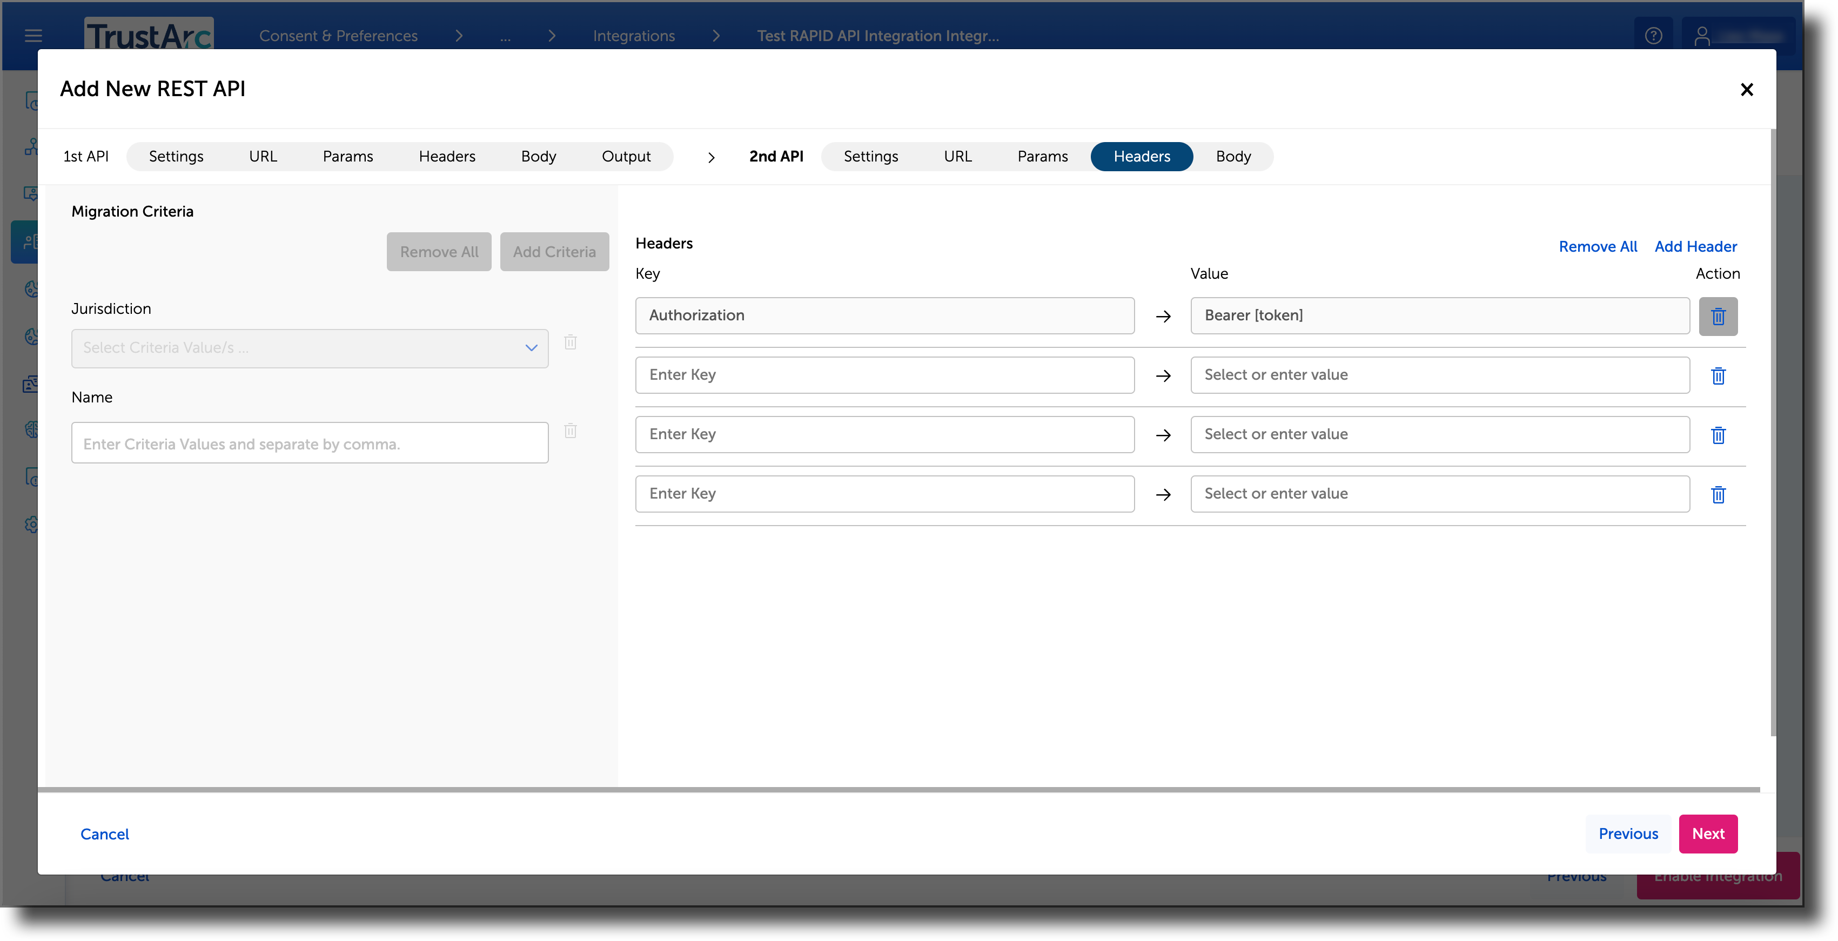Image resolution: width=1838 pixels, height=941 pixels.
Task: Click the third row value field
Action: tap(1440, 434)
